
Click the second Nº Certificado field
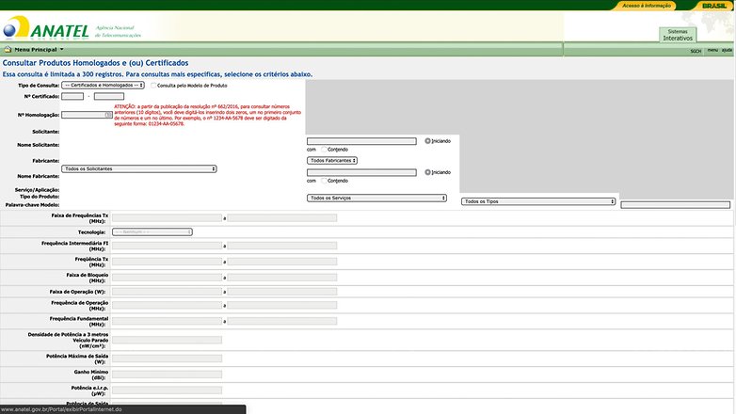(109, 96)
